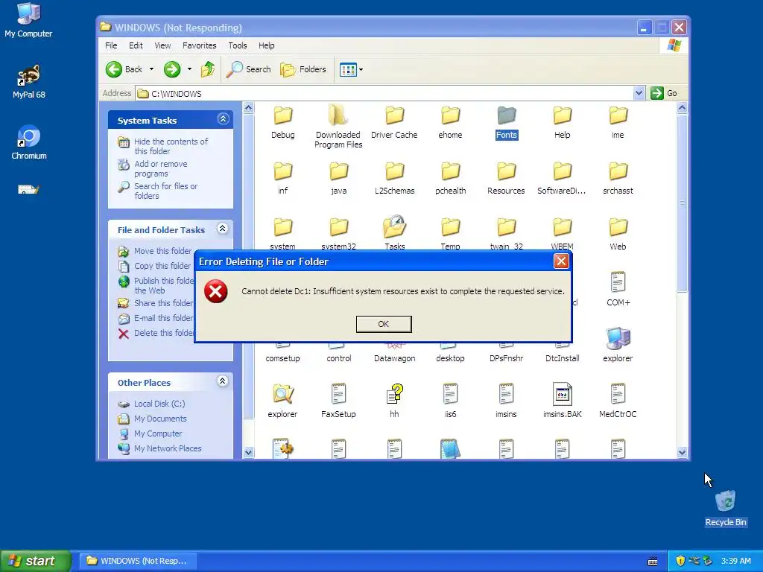Click the Search toolbar button
763x572 pixels.
[x=249, y=69]
